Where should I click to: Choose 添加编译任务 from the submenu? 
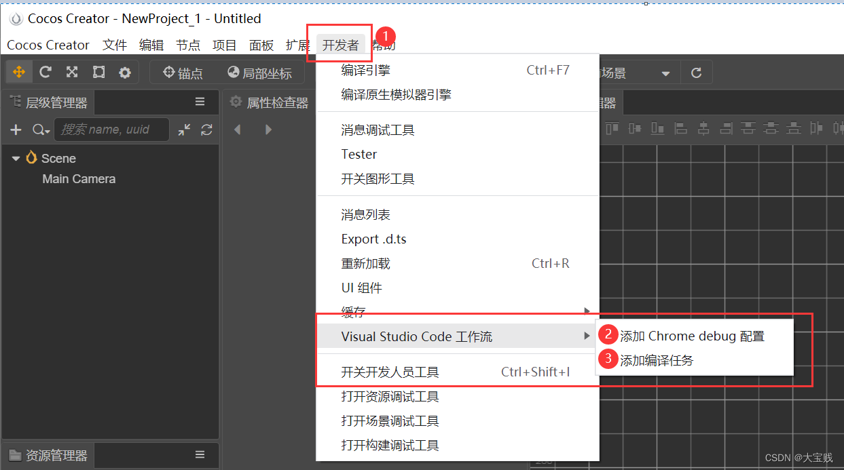pos(657,361)
